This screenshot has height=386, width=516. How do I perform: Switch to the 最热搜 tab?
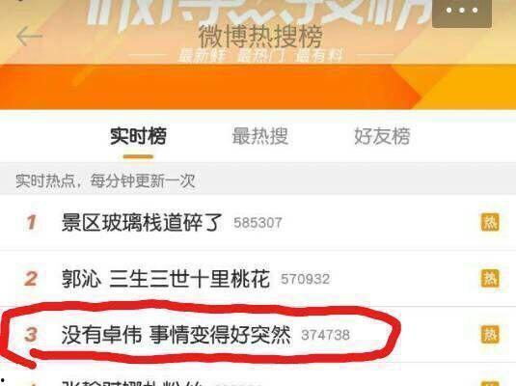tap(260, 136)
